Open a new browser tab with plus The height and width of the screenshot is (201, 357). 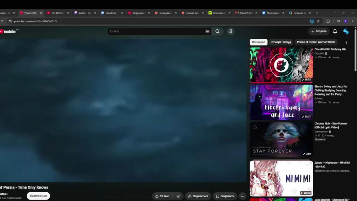(x=317, y=13)
